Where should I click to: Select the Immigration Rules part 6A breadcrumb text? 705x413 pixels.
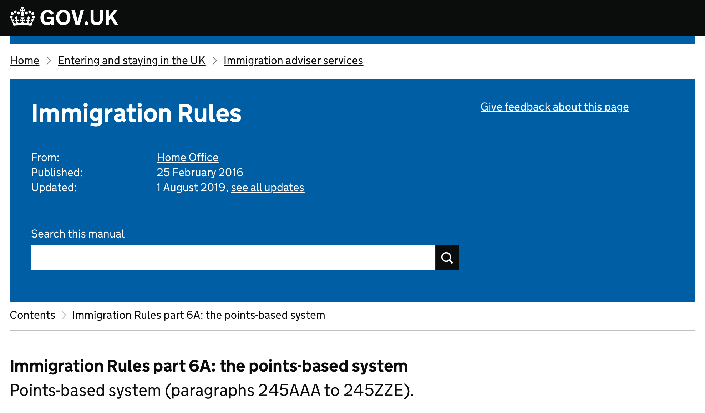coord(198,315)
